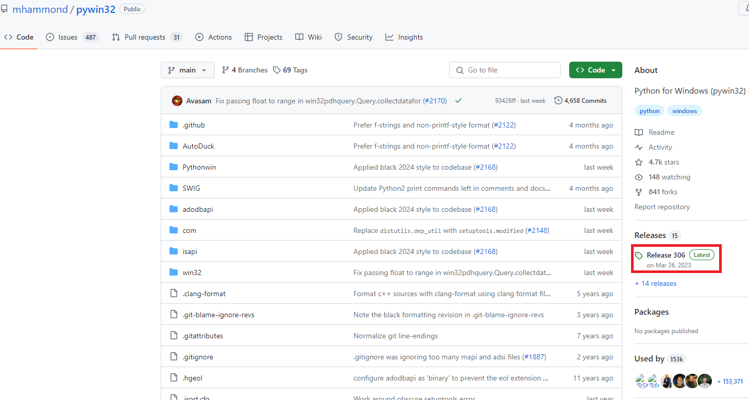Image resolution: width=749 pixels, height=400 pixels.
Task: Go to the Actions tab
Action: pyautogui.click(x=214, y=37)
